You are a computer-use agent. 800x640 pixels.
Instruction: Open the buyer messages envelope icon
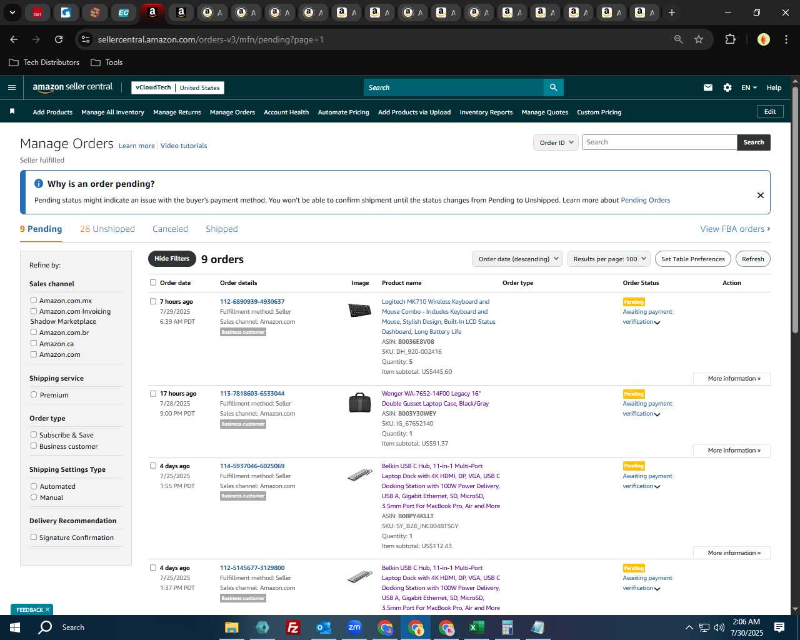pos(708,87)
